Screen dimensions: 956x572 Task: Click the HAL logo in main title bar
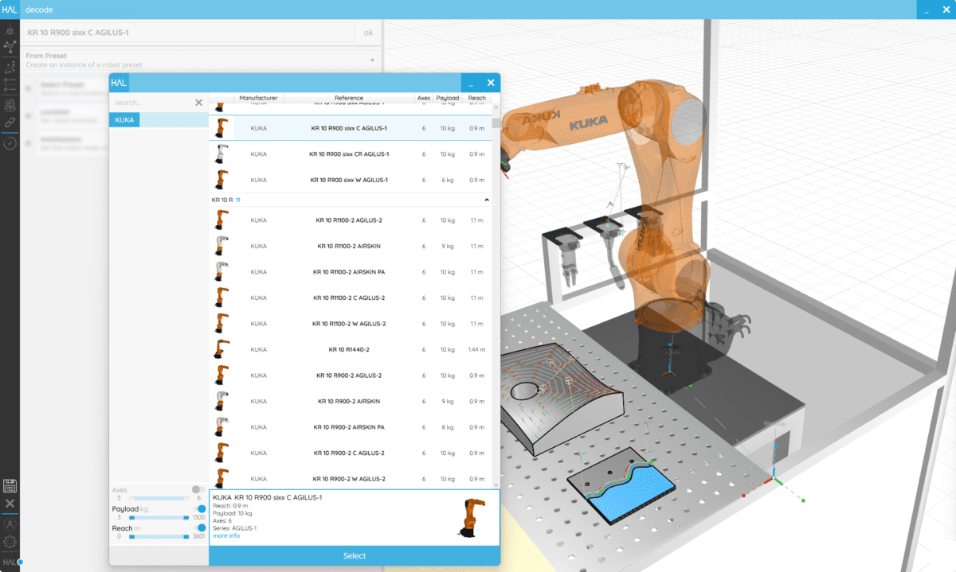[x=10, y=9]
